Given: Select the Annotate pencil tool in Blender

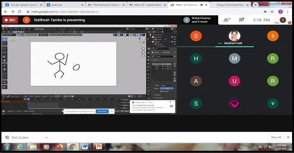Looking at the screenshot, I should [5, 87].
